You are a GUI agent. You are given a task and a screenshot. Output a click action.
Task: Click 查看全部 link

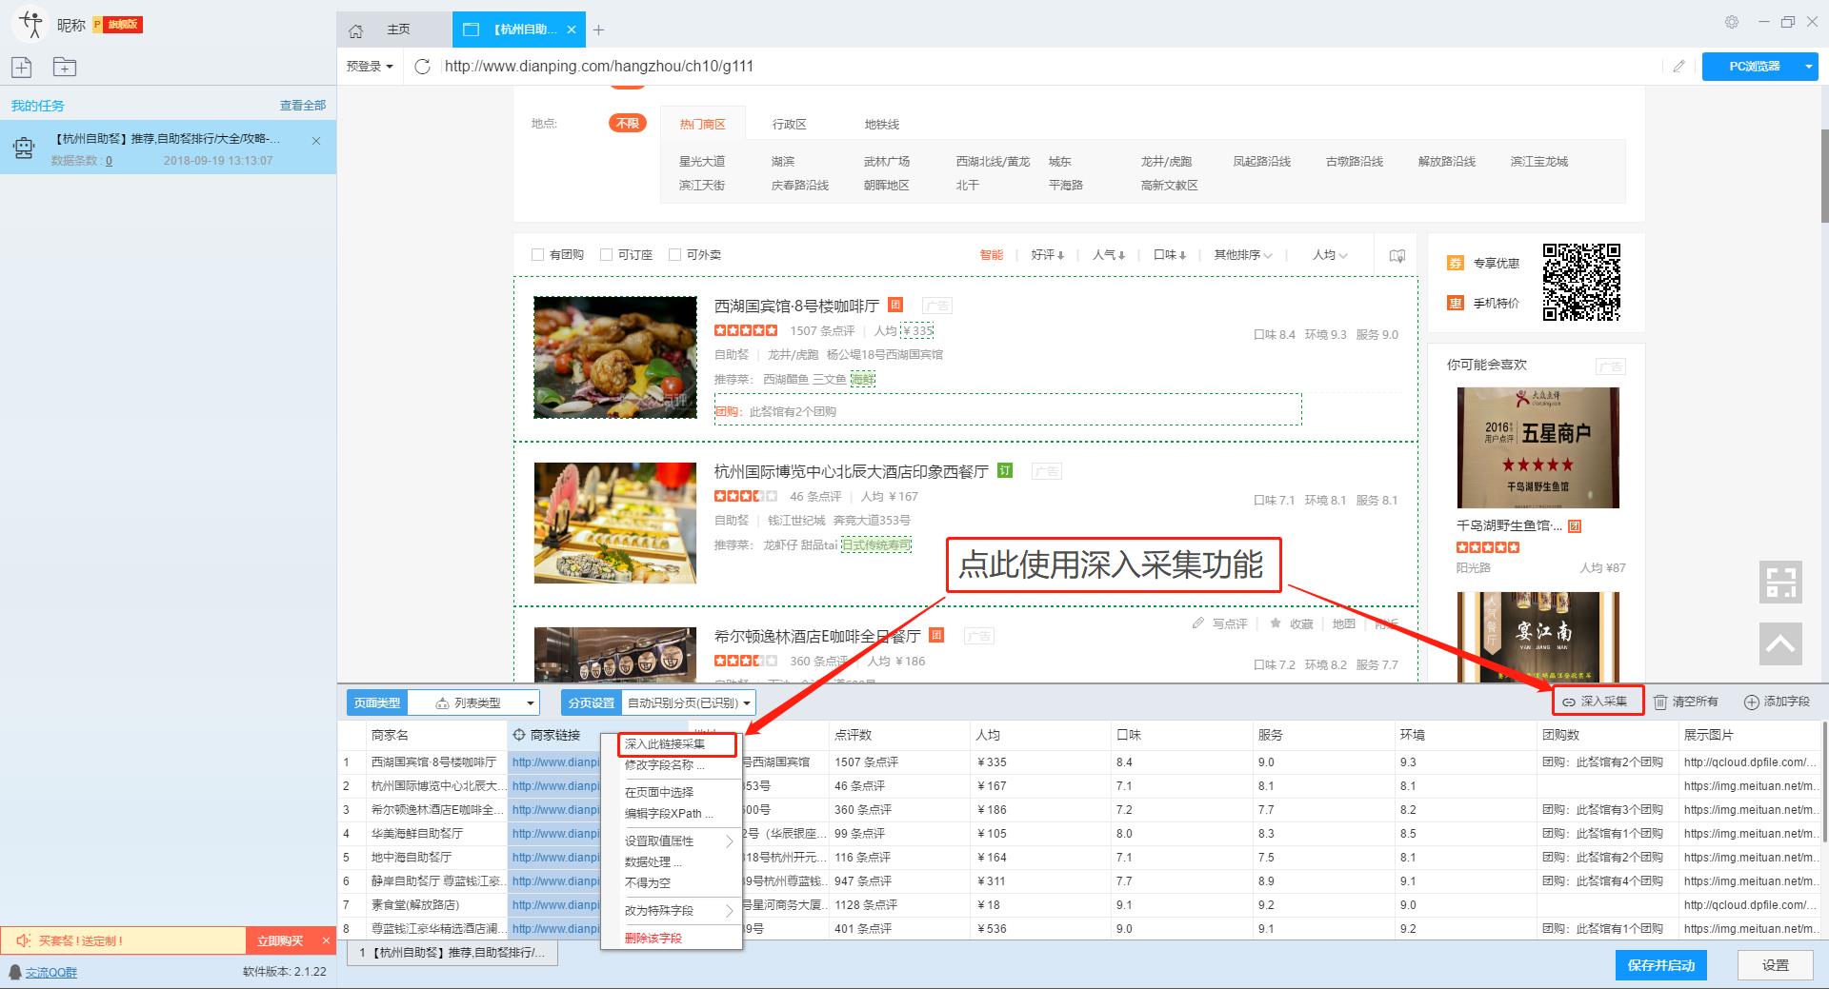point(303,106)
